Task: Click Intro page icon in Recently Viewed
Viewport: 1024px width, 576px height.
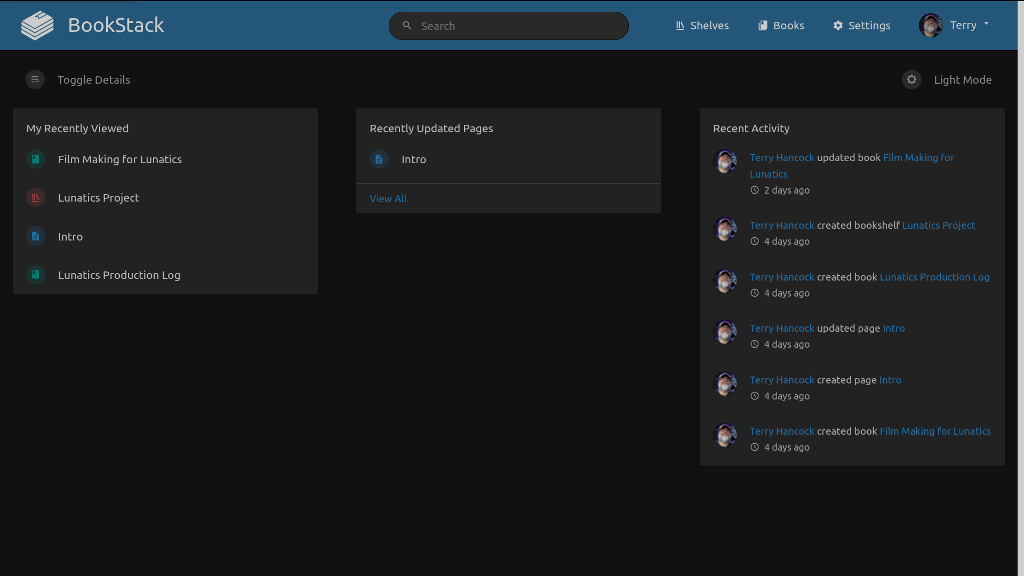Action: 36,236
